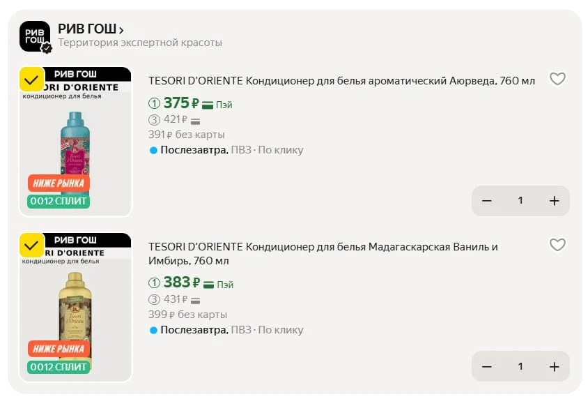
Task: Click the 383 ₽ Пэй price
Action: pos(182,283)
